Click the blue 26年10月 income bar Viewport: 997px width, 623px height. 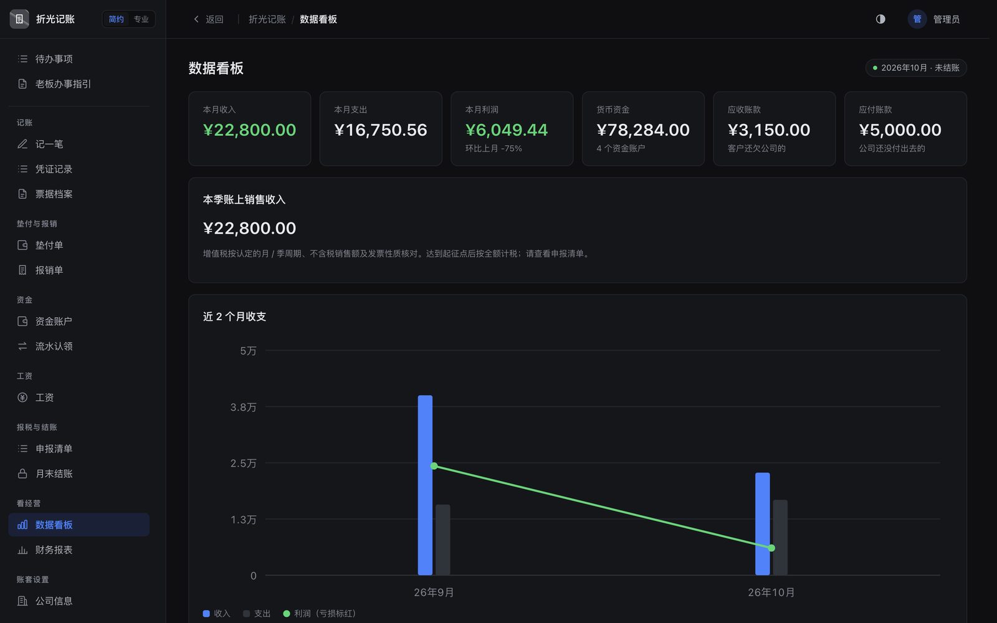coord(762,524)
